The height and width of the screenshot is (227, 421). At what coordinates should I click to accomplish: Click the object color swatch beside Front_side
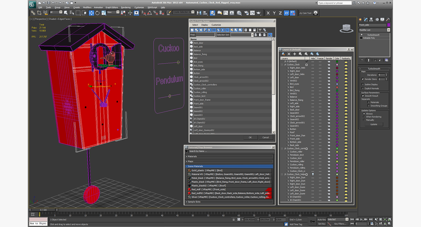click(389, 25)
